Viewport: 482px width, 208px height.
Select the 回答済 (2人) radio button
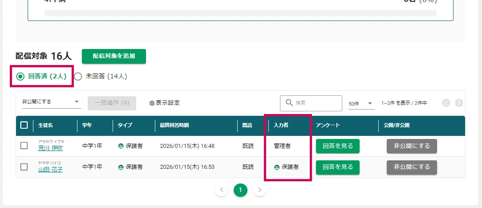[x=20, y=76]
